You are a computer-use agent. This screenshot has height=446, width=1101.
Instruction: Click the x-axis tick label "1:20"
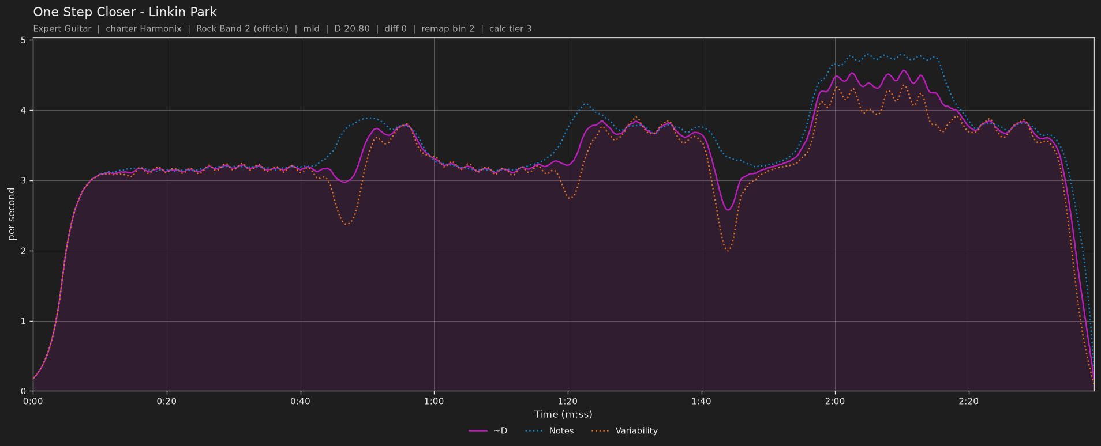[x=568, y=401]
